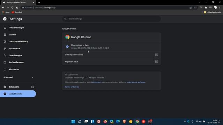Open Windows Start menu on taskbar

click(x=73, y=122)
